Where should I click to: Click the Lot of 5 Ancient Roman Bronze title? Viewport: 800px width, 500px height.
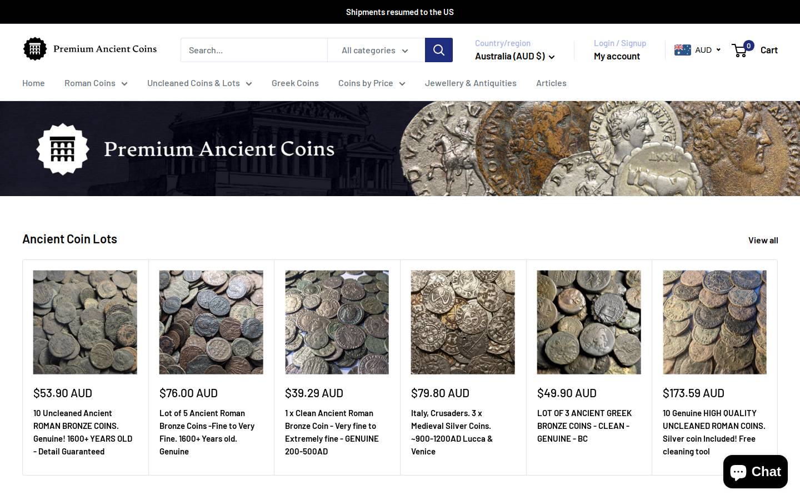point(207,432)
